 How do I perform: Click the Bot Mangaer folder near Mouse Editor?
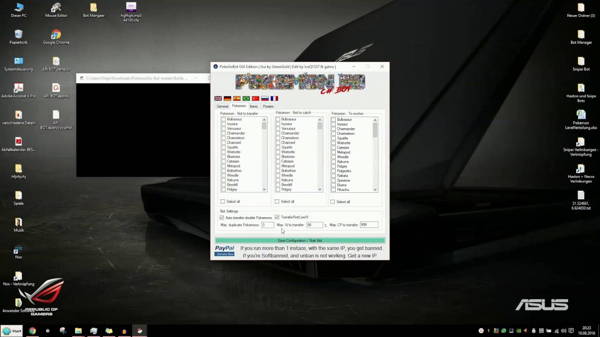(93, 10)
